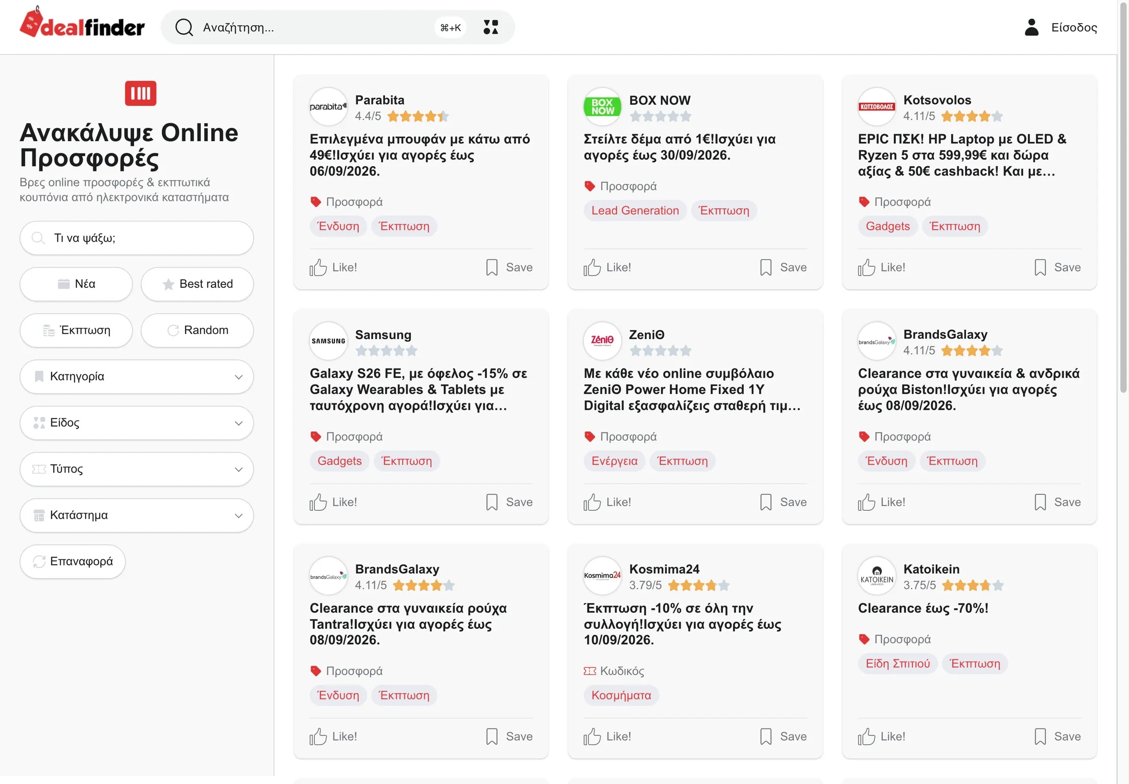The width and height of the screenshot is (1129, 784).
Task: Click the Samsung logo thumbnail
Action: (x=328, y=341)
